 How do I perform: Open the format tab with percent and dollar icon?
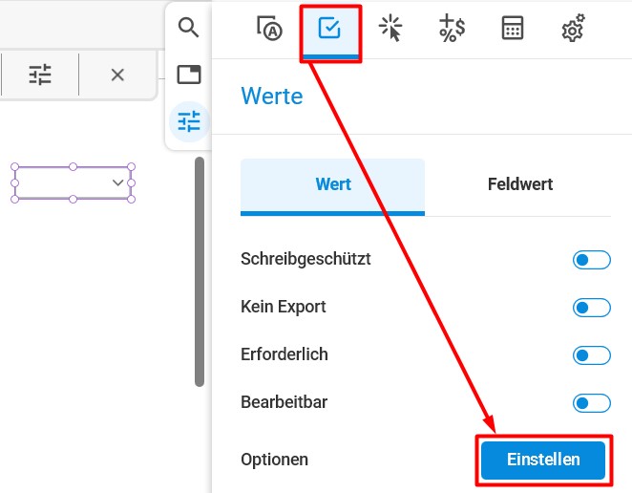[x=452, y=29]
